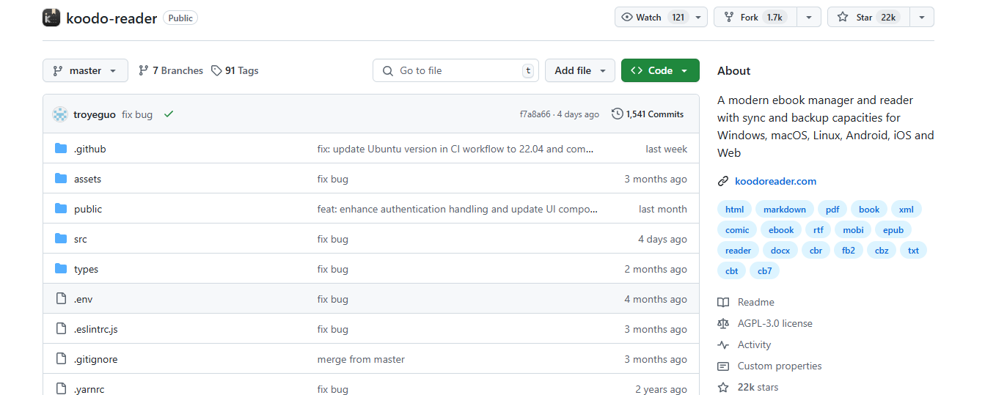
Task: Open the green Code dropdown
Action: click(x=660, y=70)
